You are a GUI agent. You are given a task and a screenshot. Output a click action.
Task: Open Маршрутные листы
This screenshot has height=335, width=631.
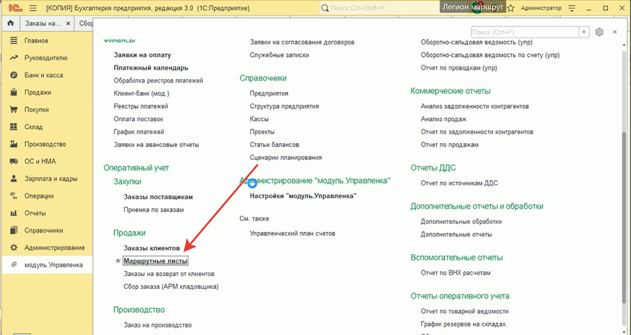(155, 261)
